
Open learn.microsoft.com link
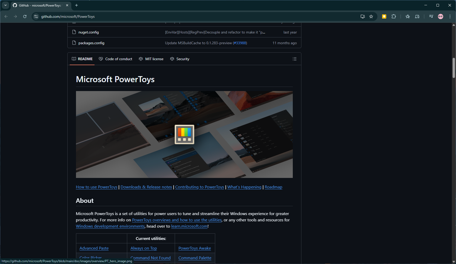tap(189, 226)
